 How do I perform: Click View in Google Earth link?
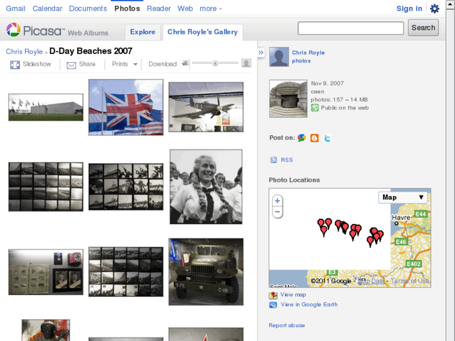point(309,305)
